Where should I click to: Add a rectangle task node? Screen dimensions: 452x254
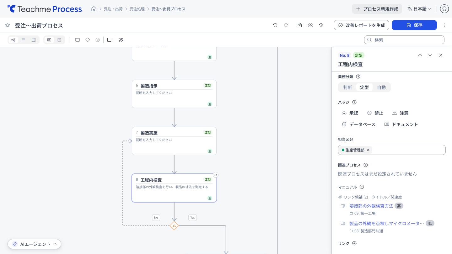(x=78, y=40)
